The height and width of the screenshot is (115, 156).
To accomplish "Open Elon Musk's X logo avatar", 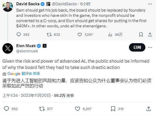I will pyautogui.click(x=8, y=48).
